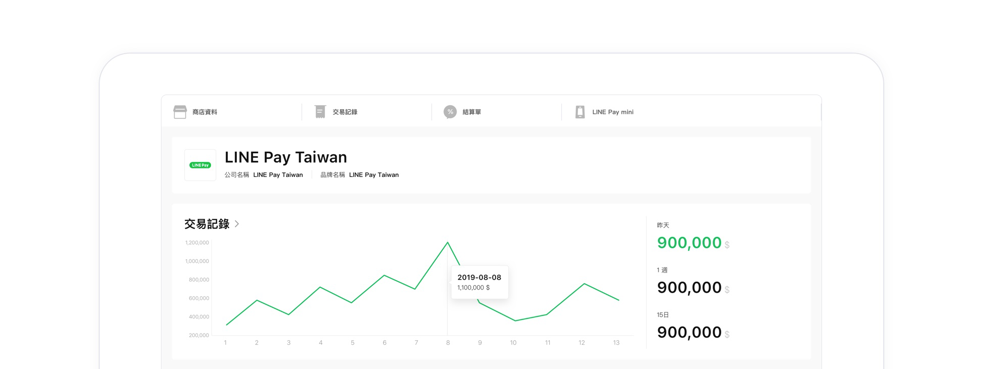Click the chart peak at day 8
985x369 pixels.
pos(447,243)
